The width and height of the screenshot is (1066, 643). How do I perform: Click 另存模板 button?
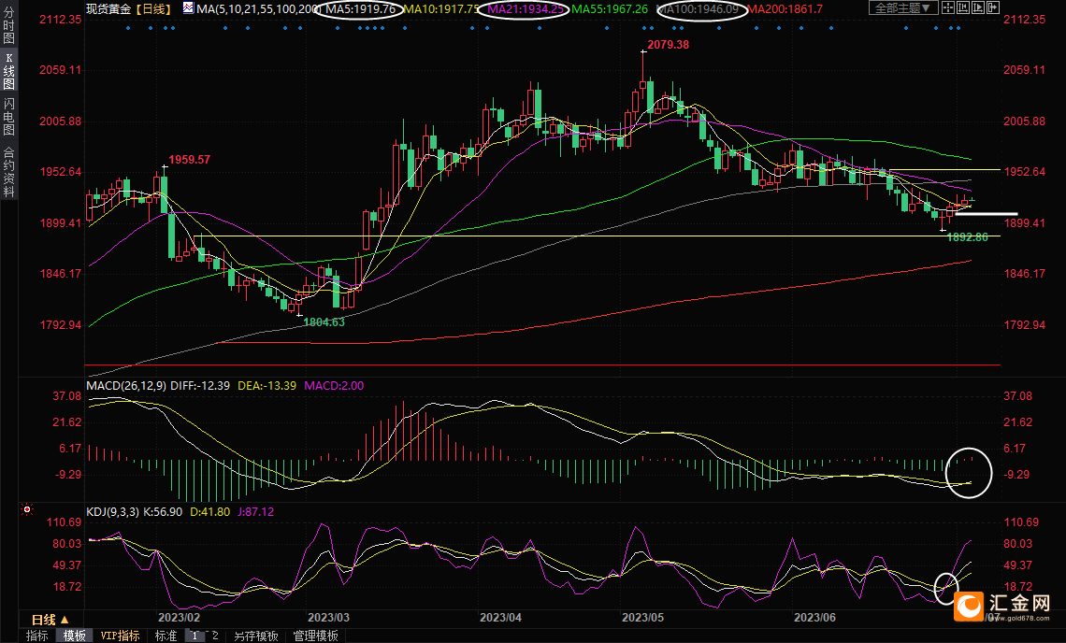click(x=256, y=636)
